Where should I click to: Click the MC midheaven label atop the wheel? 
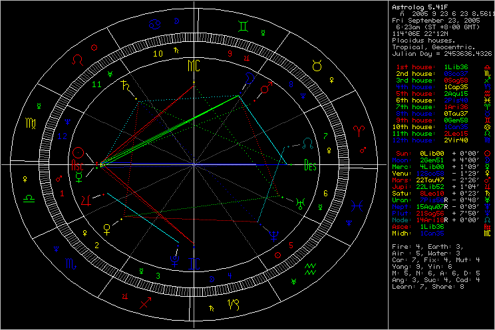[193, 65]
